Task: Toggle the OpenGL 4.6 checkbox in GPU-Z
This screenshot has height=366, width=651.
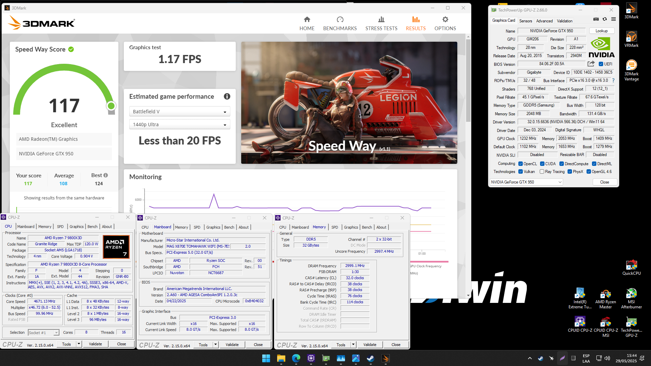Action: (x=589, y=172)
